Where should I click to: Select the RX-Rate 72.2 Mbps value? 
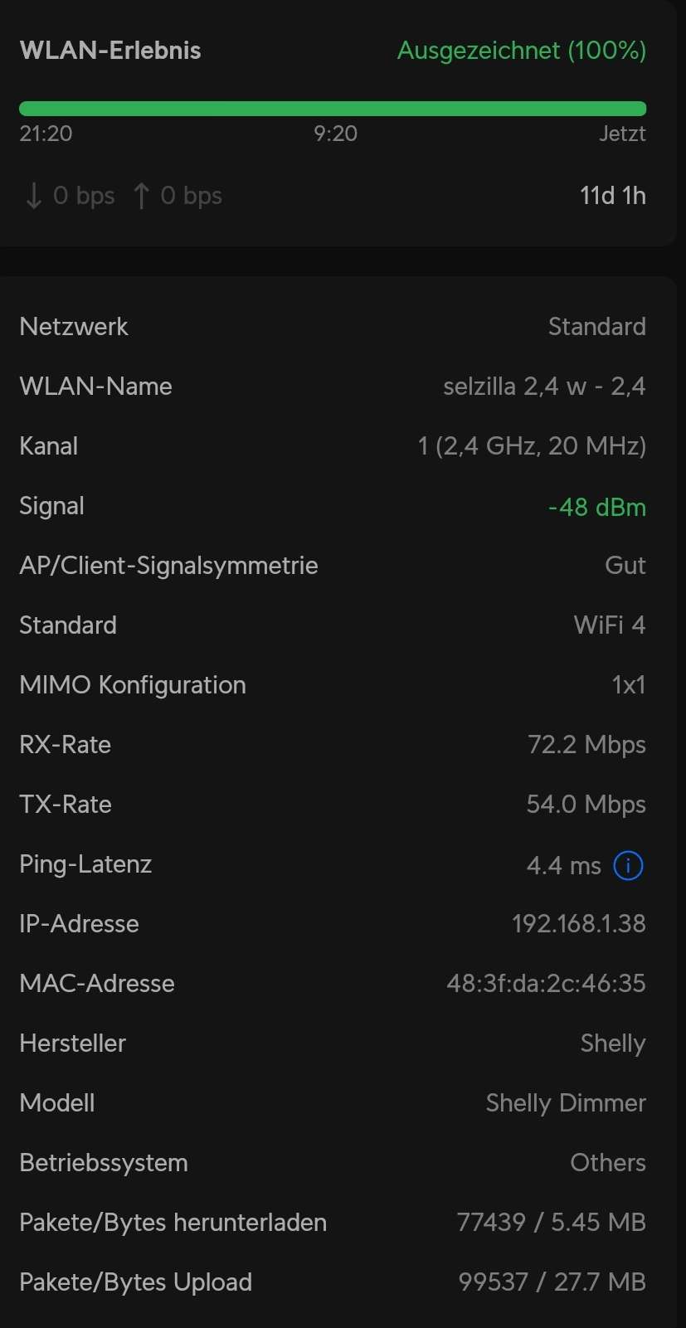tap(586, 744)
